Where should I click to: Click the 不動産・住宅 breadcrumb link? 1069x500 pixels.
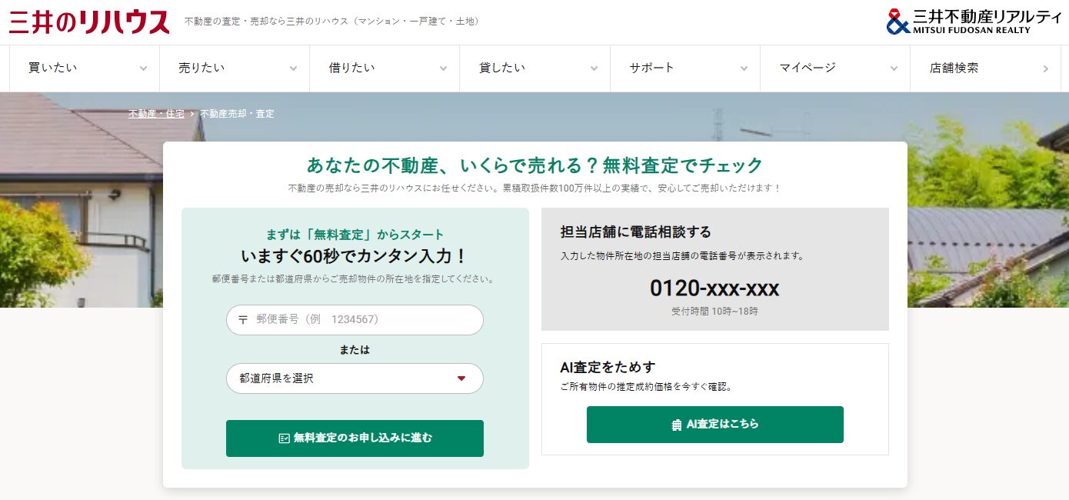[156, 113]
